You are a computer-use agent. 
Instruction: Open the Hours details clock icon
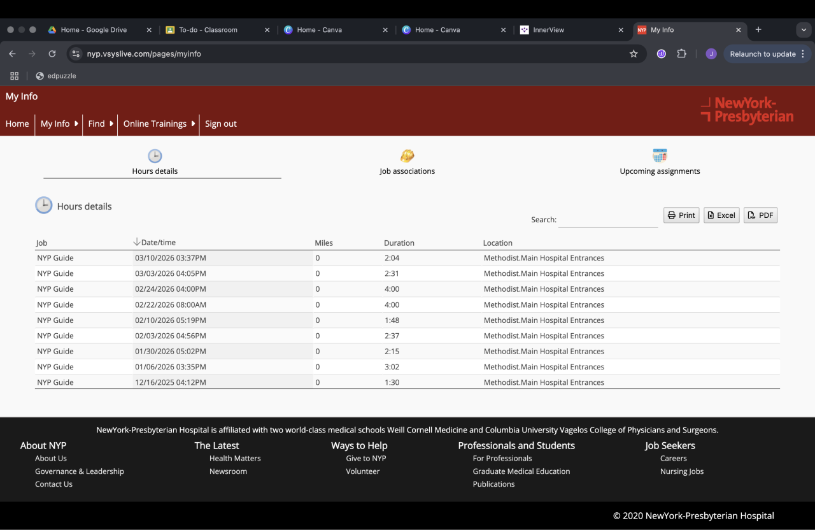pos(155,156)
